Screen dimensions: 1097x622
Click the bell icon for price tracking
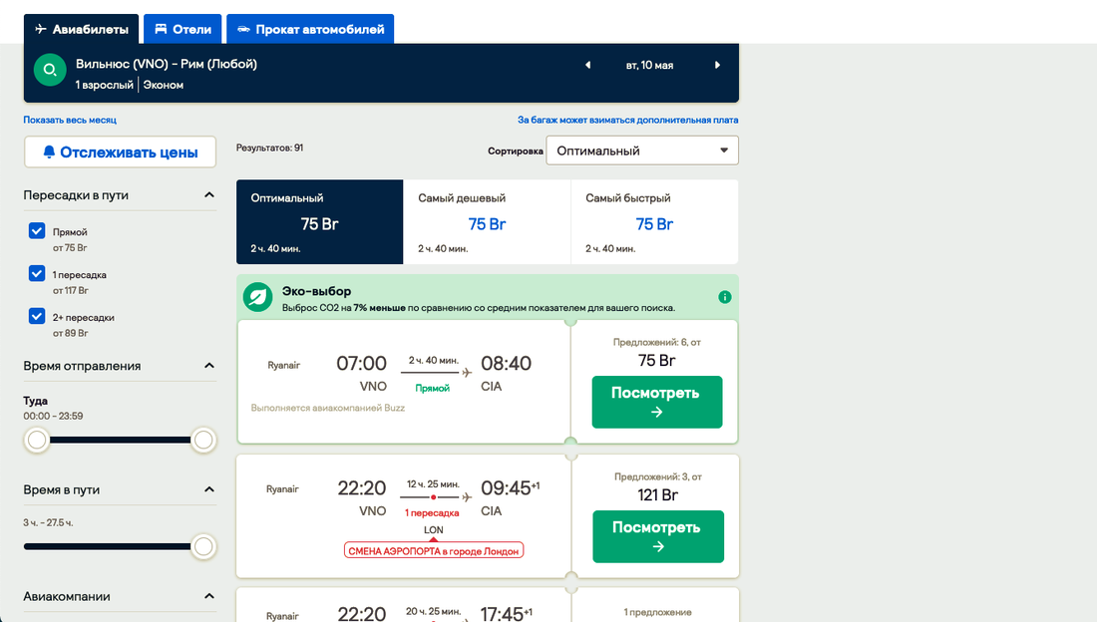[x=49, y=153]
